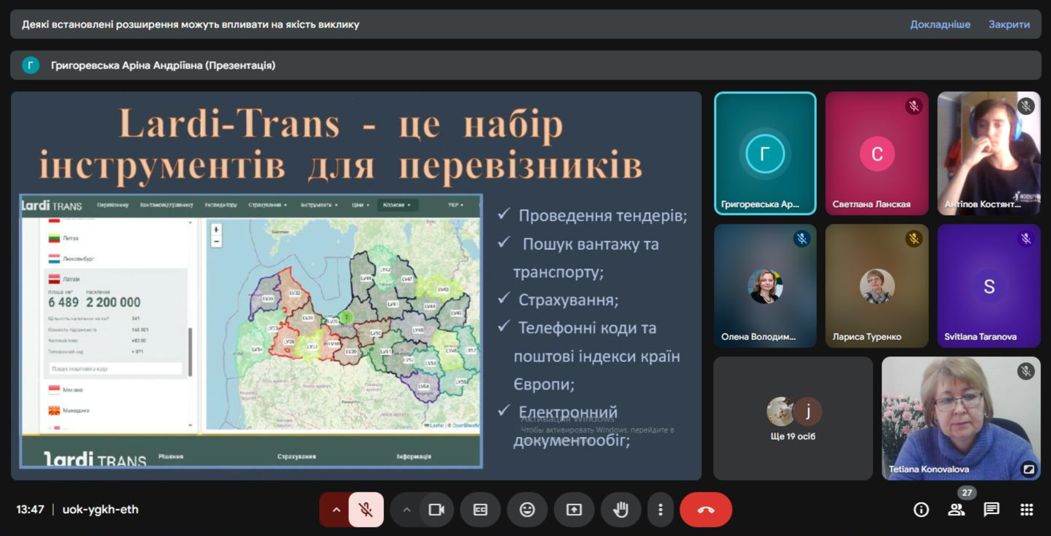Viewport: 1051px width, 536px height.
Task: Select Лариса Туренко participant tile
Action: click(x=877, y=286)
